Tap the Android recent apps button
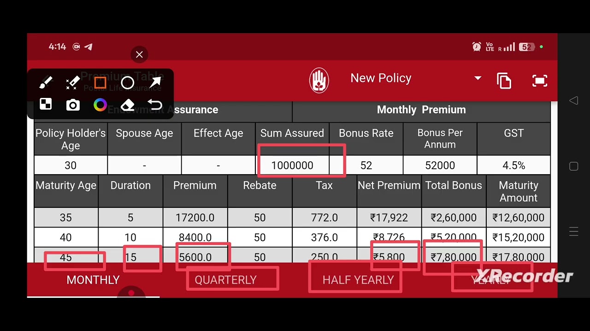This screenshot has width=590, height=331. (574, 232)
